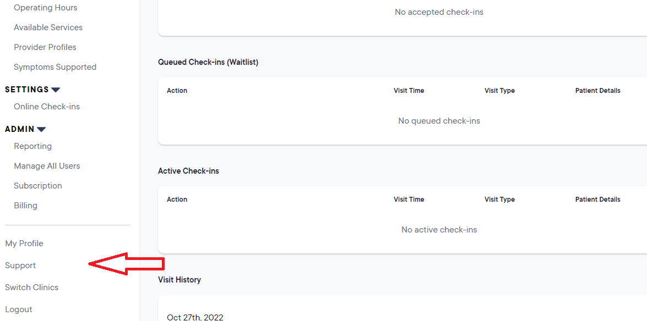Screen dimensions: 647x321
Task: Click Patient Details header in Queued Check-ins
Action: click(597, 91)
